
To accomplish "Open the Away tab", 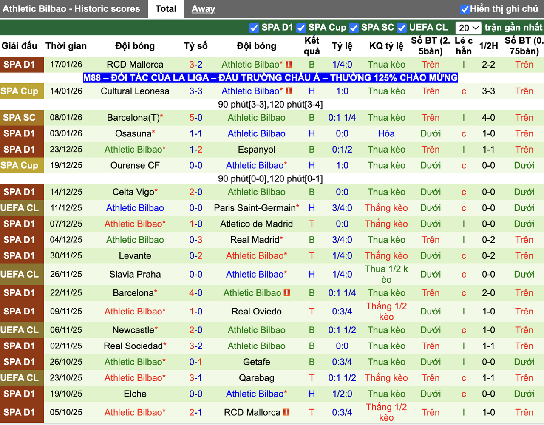I will point(203,9).
